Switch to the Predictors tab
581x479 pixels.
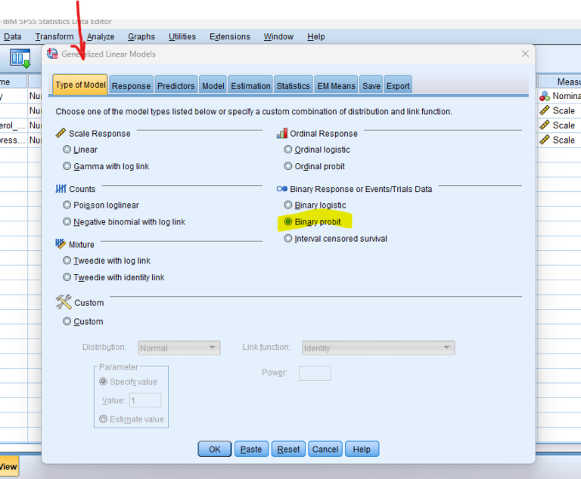pyautogui.click(x=176, y=85)
